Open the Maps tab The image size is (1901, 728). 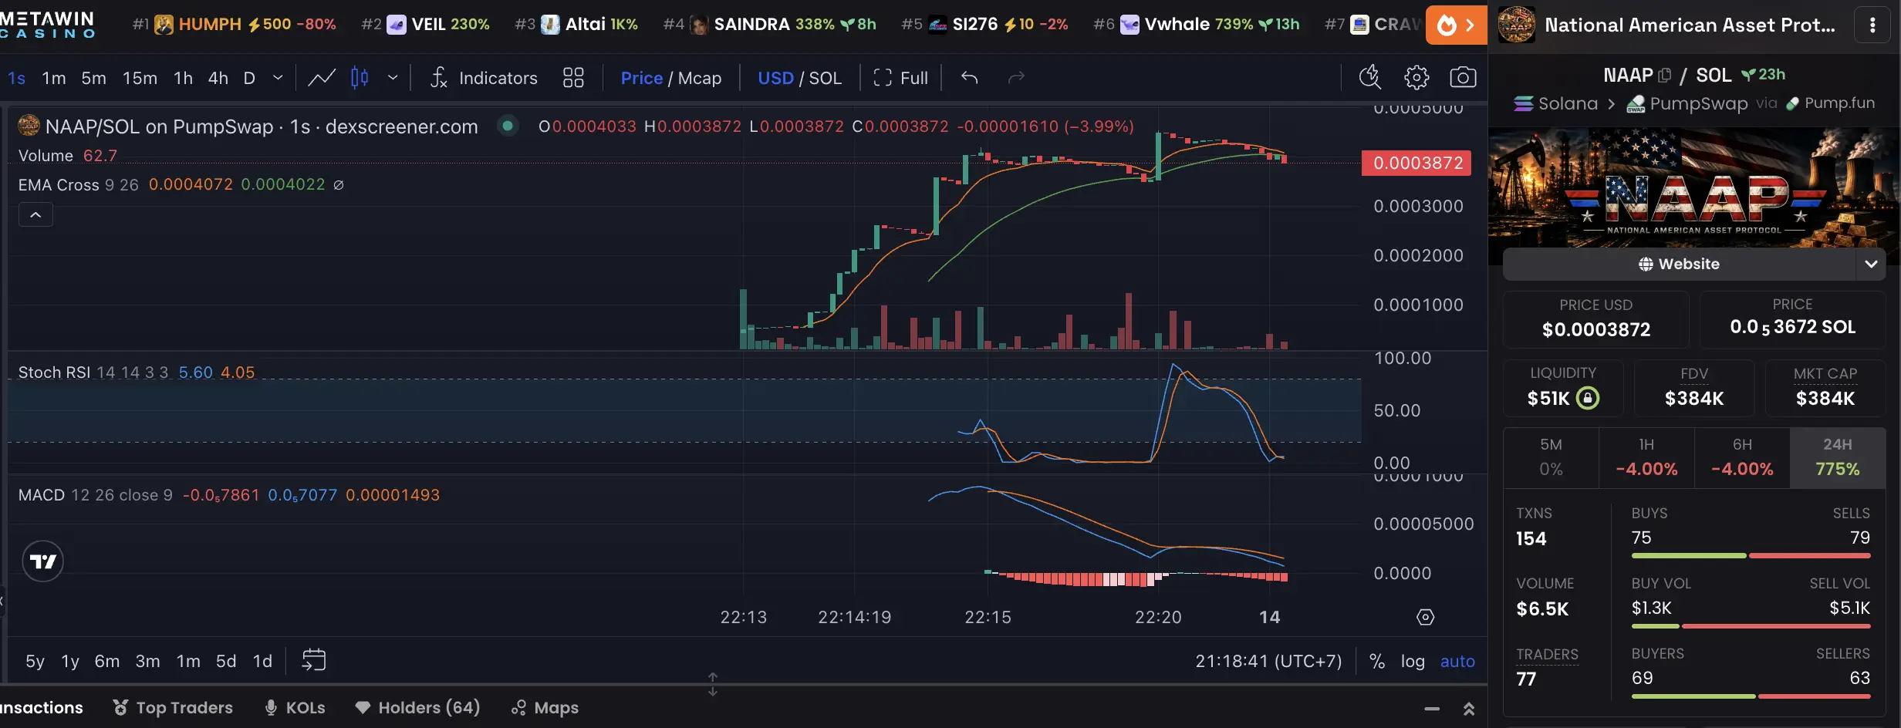tap(545, 707)
